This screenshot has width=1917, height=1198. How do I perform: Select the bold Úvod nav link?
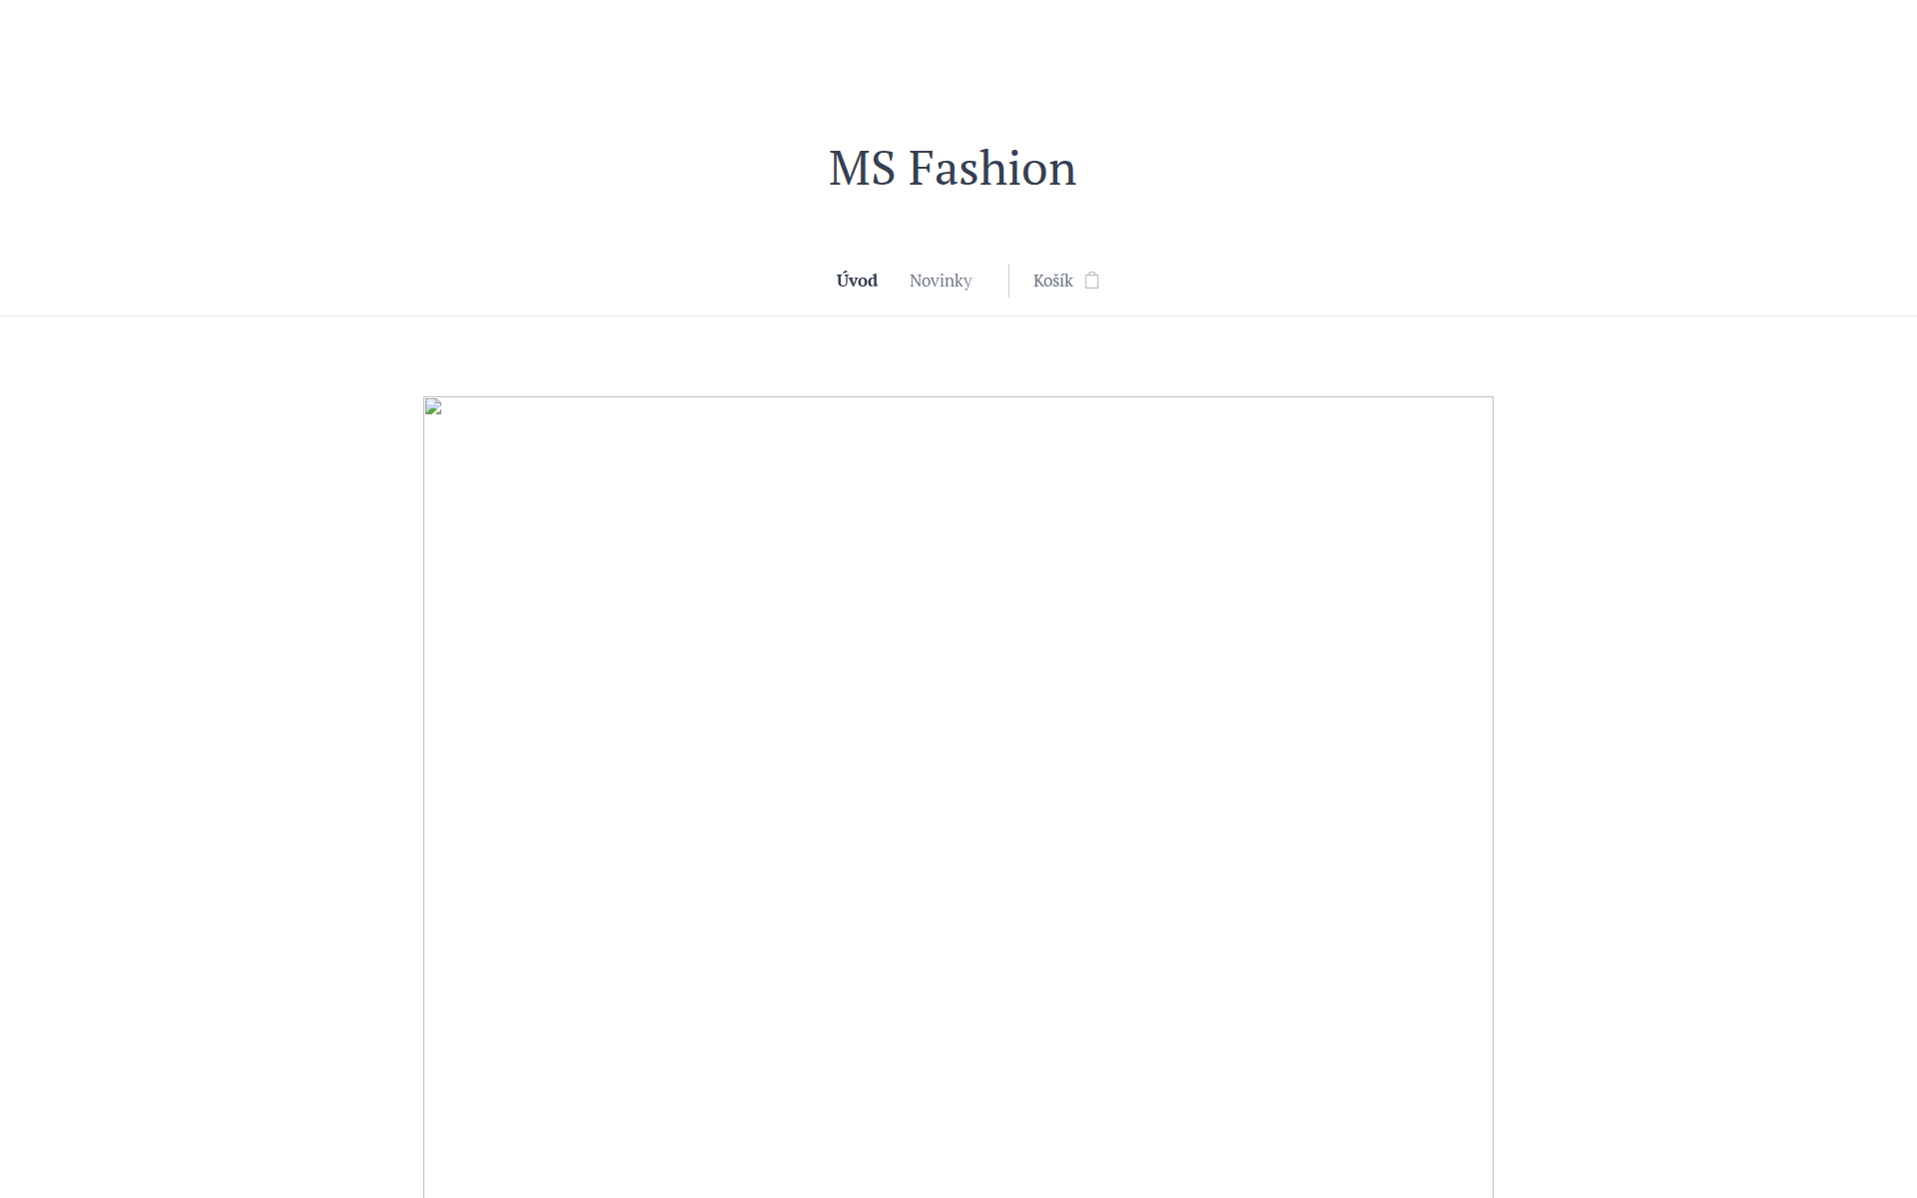tap(856, 281)
